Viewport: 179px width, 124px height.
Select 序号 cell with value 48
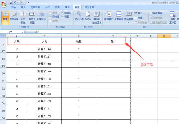click(x=17, y=64)
